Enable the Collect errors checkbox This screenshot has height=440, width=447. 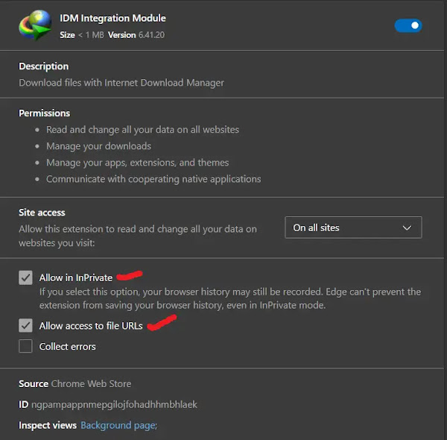point(26,346)
